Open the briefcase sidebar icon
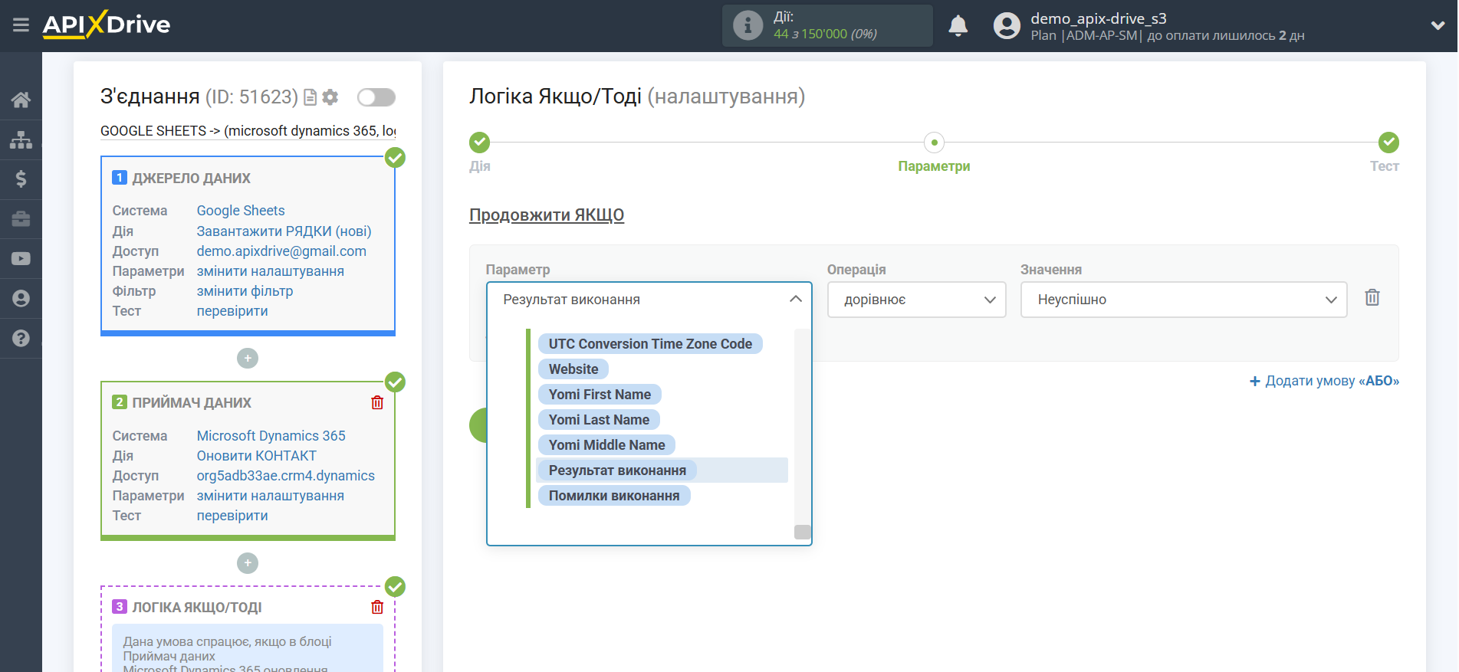Screen dimensions: 1459x672 click(x=21, y=219)
